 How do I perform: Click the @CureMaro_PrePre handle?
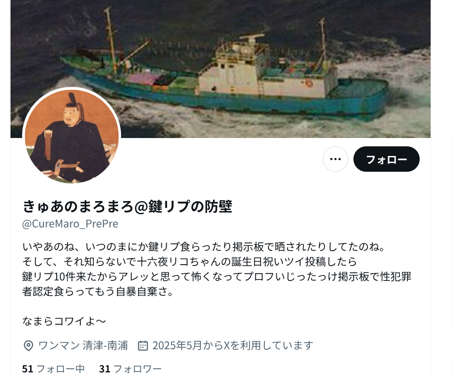click(70, 224)
